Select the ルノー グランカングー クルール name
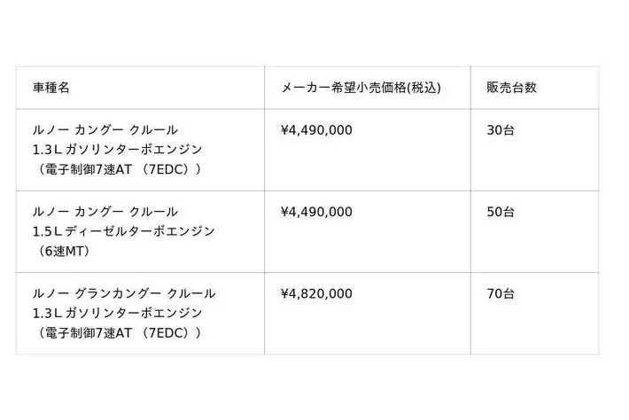Screen dimensions: 629x420 pos(124,293)
